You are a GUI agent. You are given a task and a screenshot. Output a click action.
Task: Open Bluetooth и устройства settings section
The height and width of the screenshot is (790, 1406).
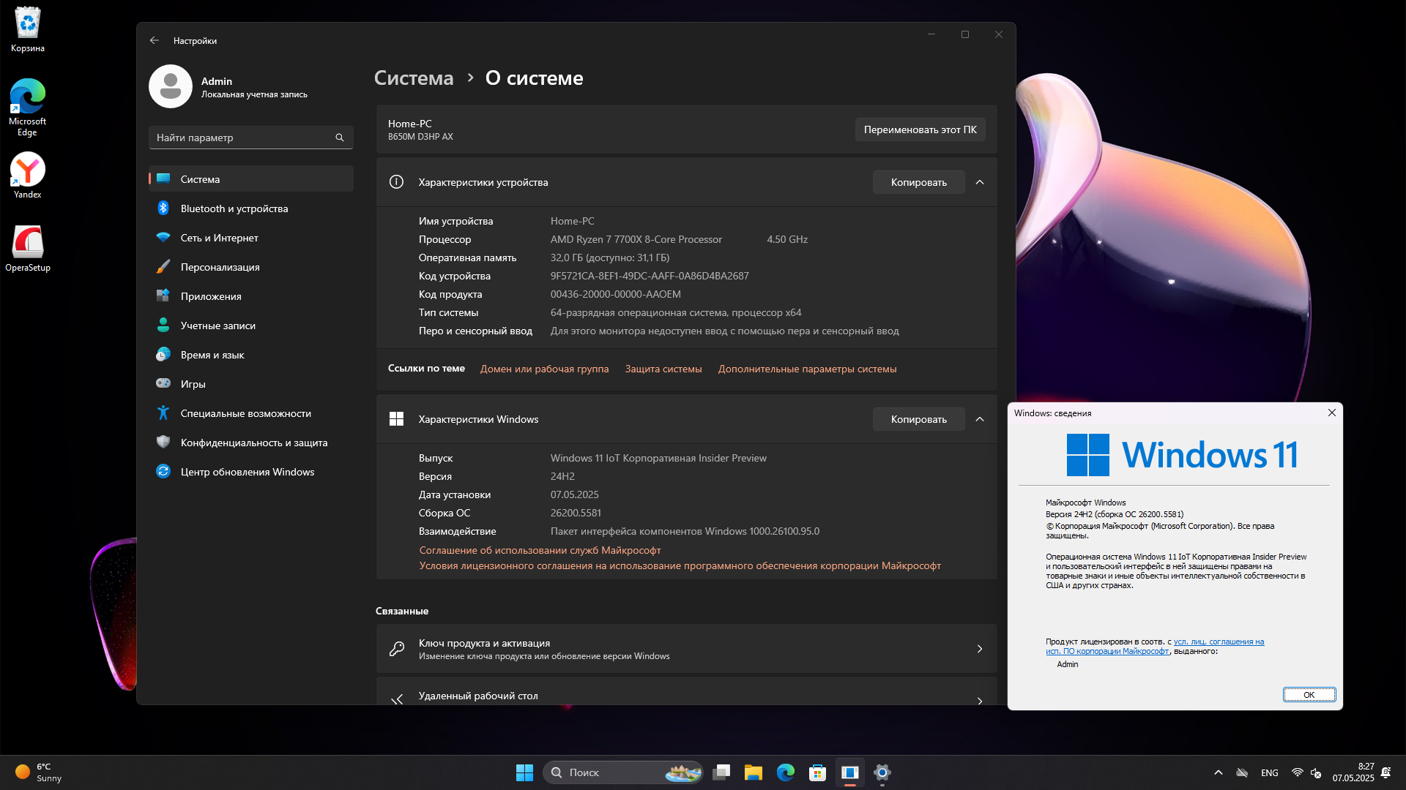(x=234, y=208)
